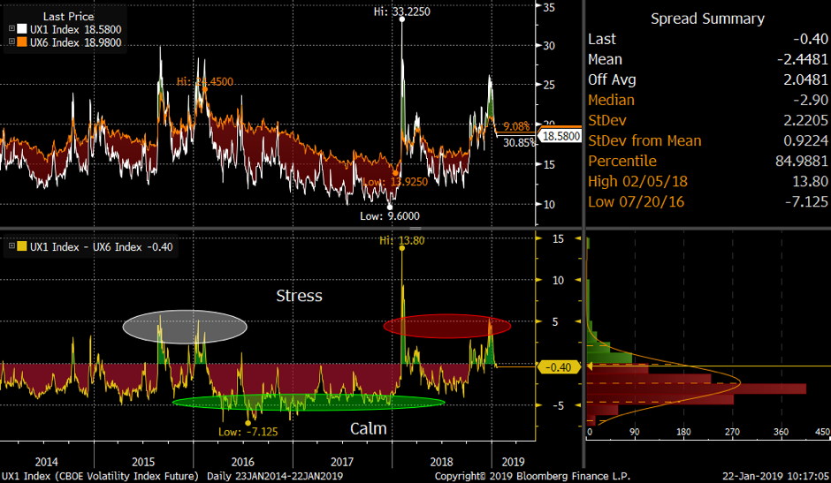Click the 35 tick on the price axis
831x483 pixels.
click(549, 7)
